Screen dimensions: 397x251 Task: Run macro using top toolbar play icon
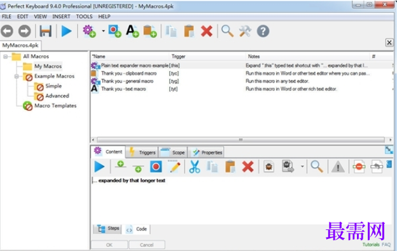coord(67,31)
